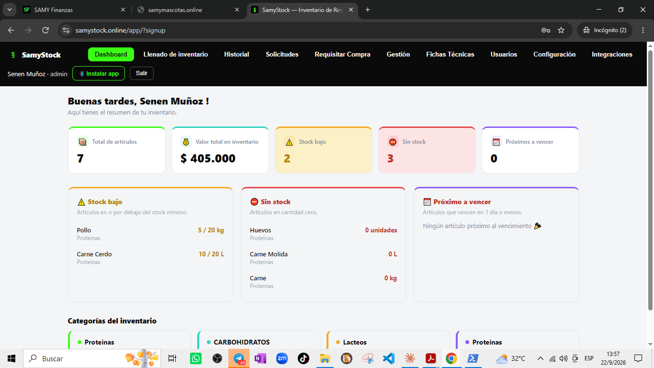Image resolution: width=654 pixels, height=368 pixels.
Task: Open Adobe Acrobat from the taskbar
Action: (x=430, y=358)
